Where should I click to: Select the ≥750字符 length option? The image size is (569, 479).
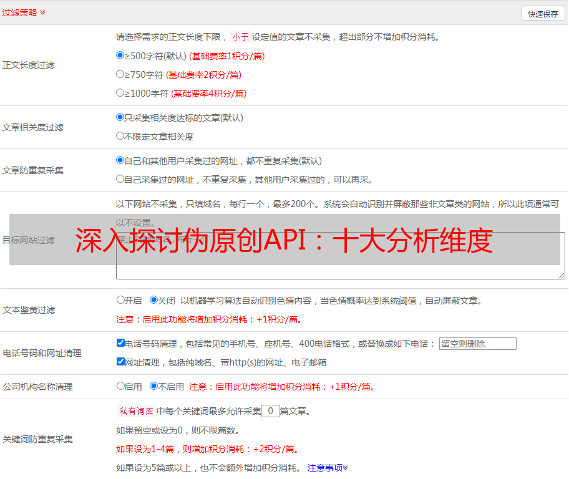point(120,74)
